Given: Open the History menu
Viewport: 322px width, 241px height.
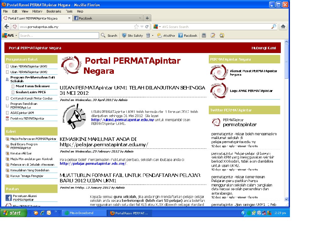Looking at the screenshot, I should pos(37,11).
